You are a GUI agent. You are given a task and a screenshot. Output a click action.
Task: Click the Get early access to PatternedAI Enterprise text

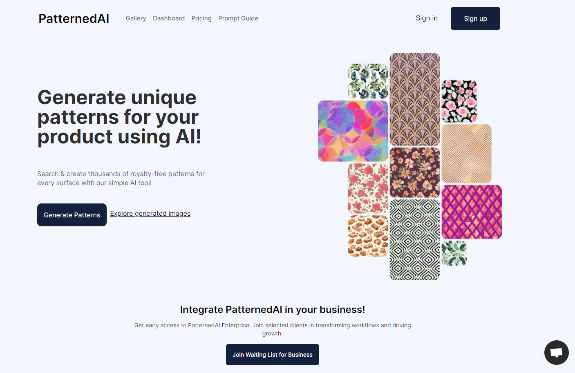click(x=273, y=329)
